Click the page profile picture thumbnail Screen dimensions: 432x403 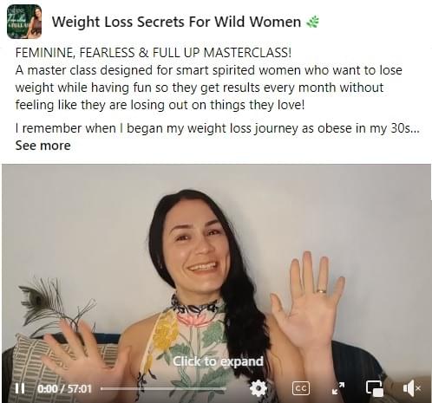coord(24,22)
